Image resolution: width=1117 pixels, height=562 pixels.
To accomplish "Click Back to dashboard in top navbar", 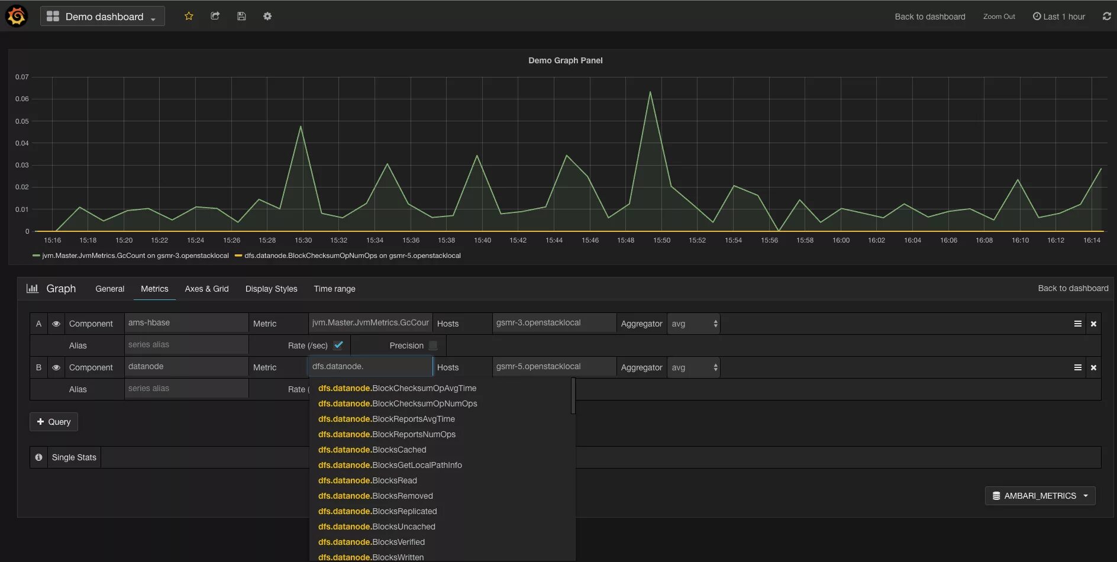I will (930, 17).
